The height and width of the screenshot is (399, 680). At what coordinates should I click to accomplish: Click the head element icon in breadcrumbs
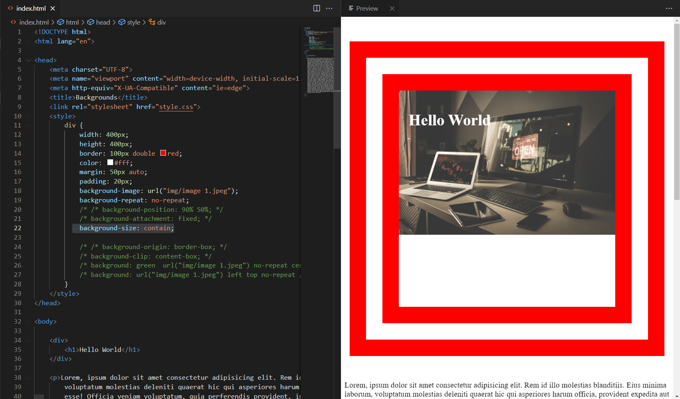coord(91,22)
